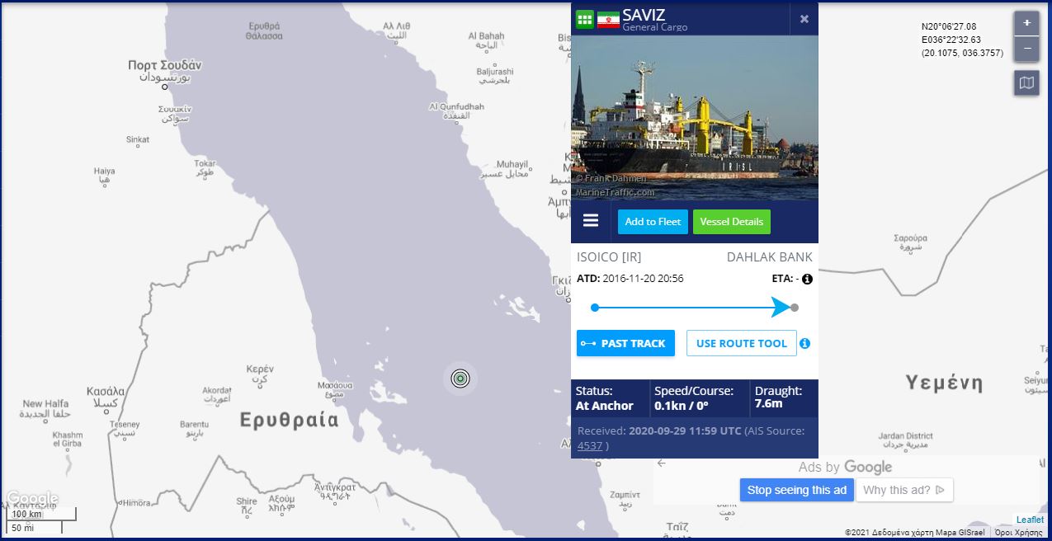Open the map layers icon
This screenshot has height=541, width=1052.
(x=1026, y=82)
